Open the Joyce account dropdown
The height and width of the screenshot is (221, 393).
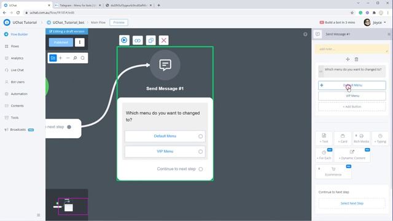tap(375, 22)
